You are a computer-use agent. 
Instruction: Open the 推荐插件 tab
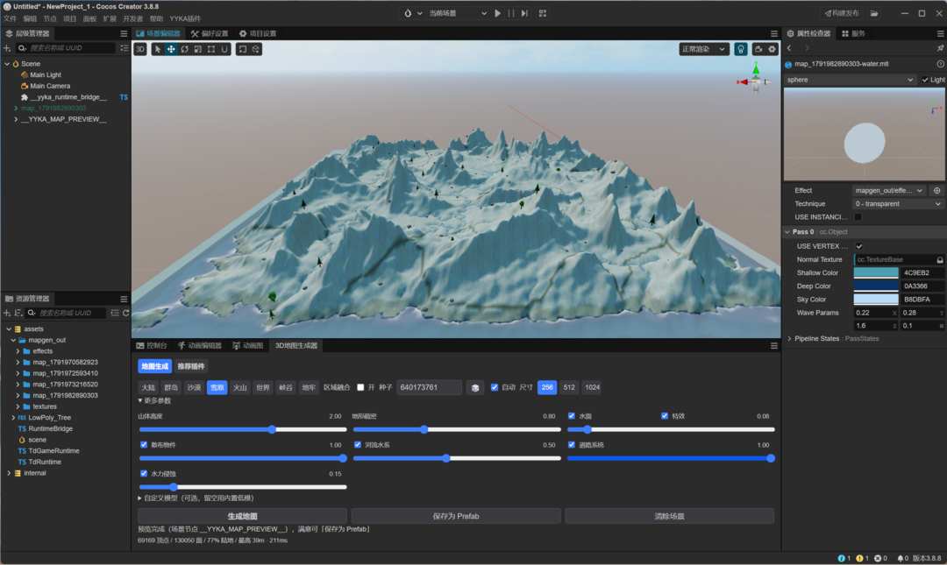[x=191, y=366]
